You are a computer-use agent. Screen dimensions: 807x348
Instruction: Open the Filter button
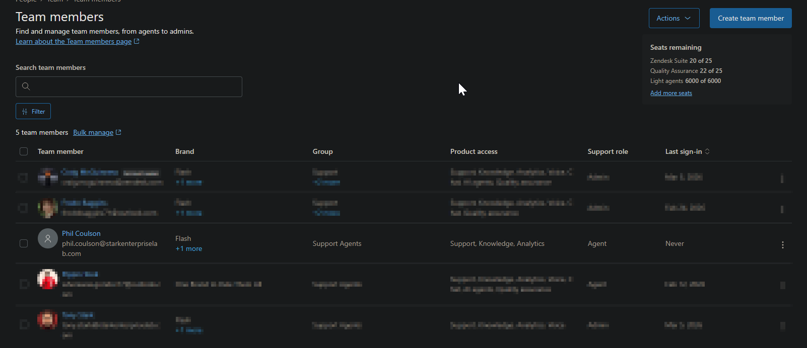[33, 111]
